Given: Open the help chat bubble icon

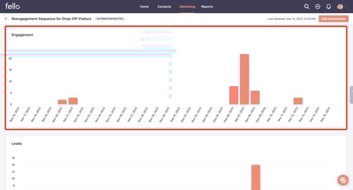Looking at the screenshot, I should pos(343,180).
